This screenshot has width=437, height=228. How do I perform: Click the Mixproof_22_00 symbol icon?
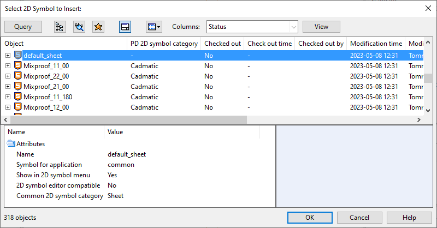[x=18, y=76]
